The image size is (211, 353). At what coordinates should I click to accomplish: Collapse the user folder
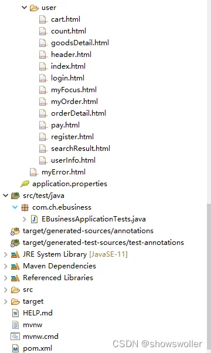pyautogui.click(x=24, y=8)
